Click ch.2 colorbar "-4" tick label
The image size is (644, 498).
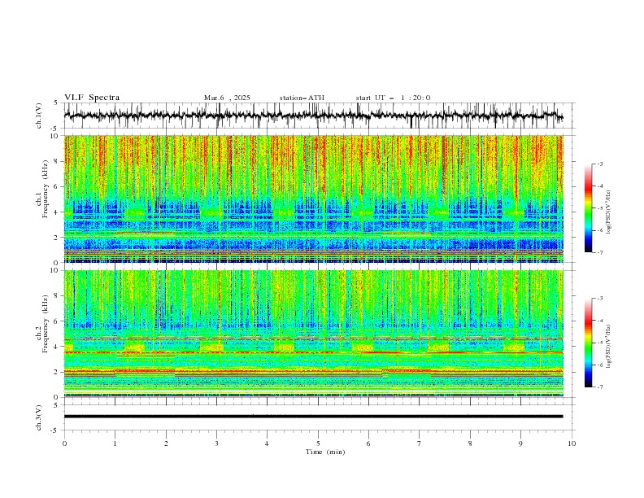click(600, 321)
